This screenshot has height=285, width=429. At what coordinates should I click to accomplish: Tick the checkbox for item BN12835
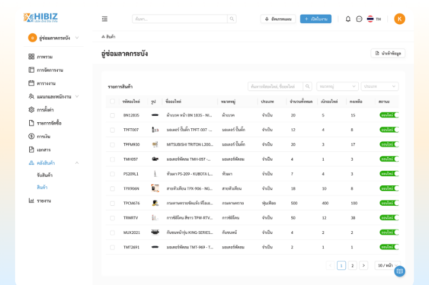[112, 115]
